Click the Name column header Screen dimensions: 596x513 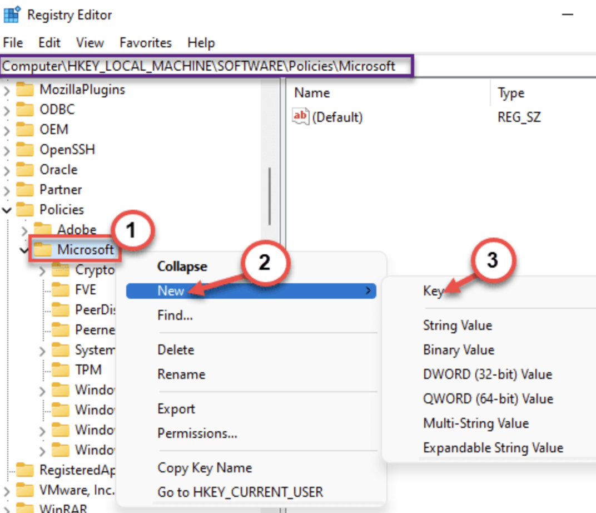[x=312, y=93]
